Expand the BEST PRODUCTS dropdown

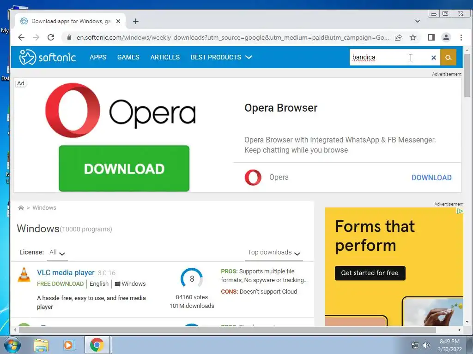221,57
